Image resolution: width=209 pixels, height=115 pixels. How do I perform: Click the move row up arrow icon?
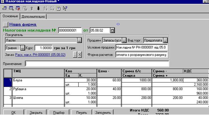coord(31,8)
